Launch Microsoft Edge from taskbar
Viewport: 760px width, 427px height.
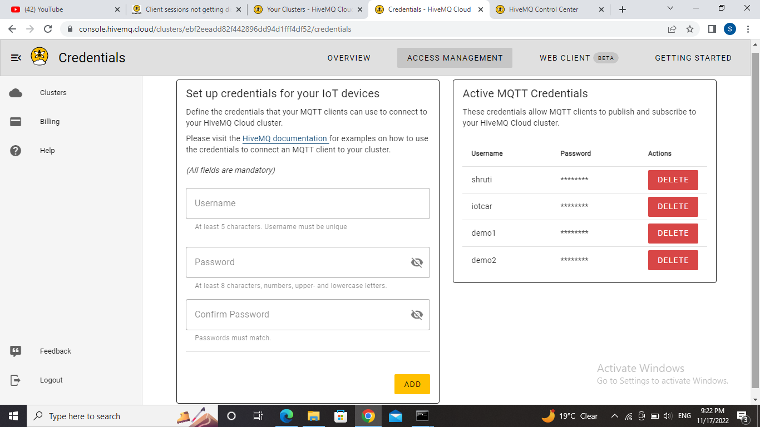click(x=286, y=416)
